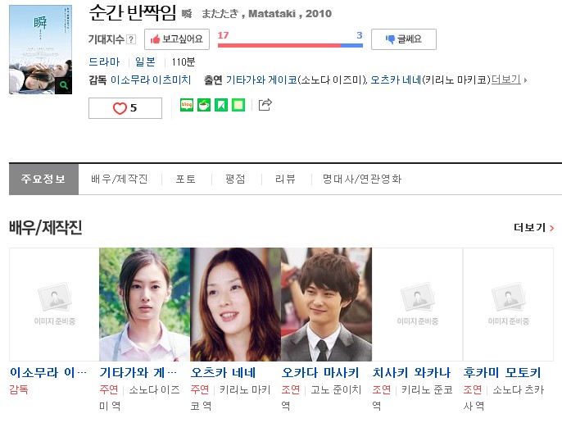Click the 오츠카 네네 name link below photo
Image resolution: width=562 pixels, height=432 pixels.
(223, 372)
